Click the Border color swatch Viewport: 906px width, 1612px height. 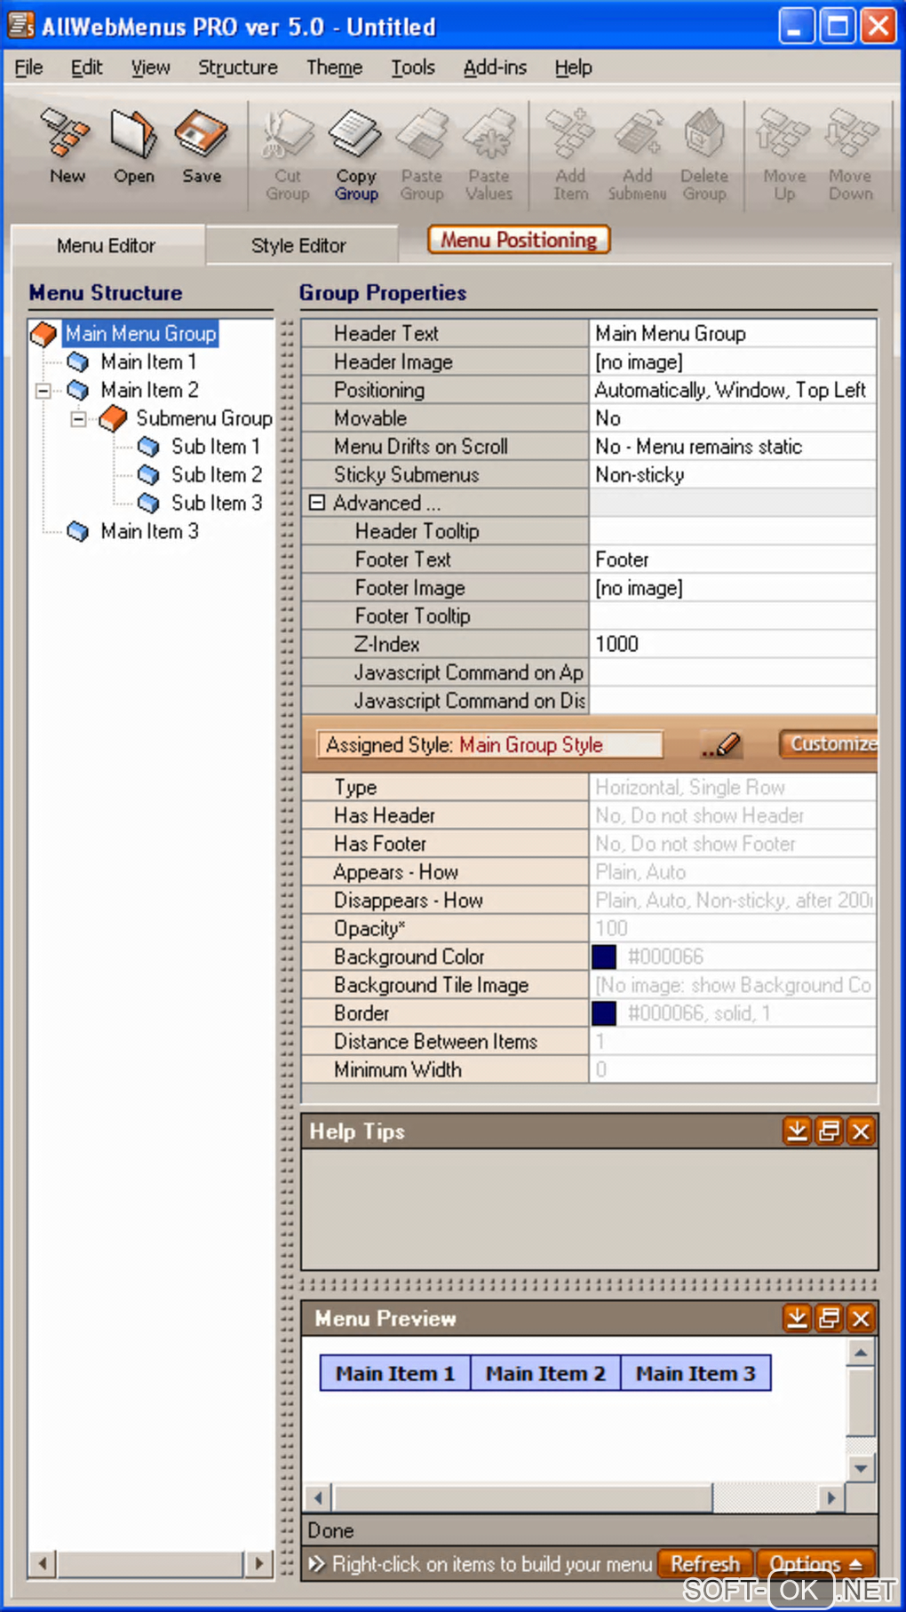point(604,1013)
